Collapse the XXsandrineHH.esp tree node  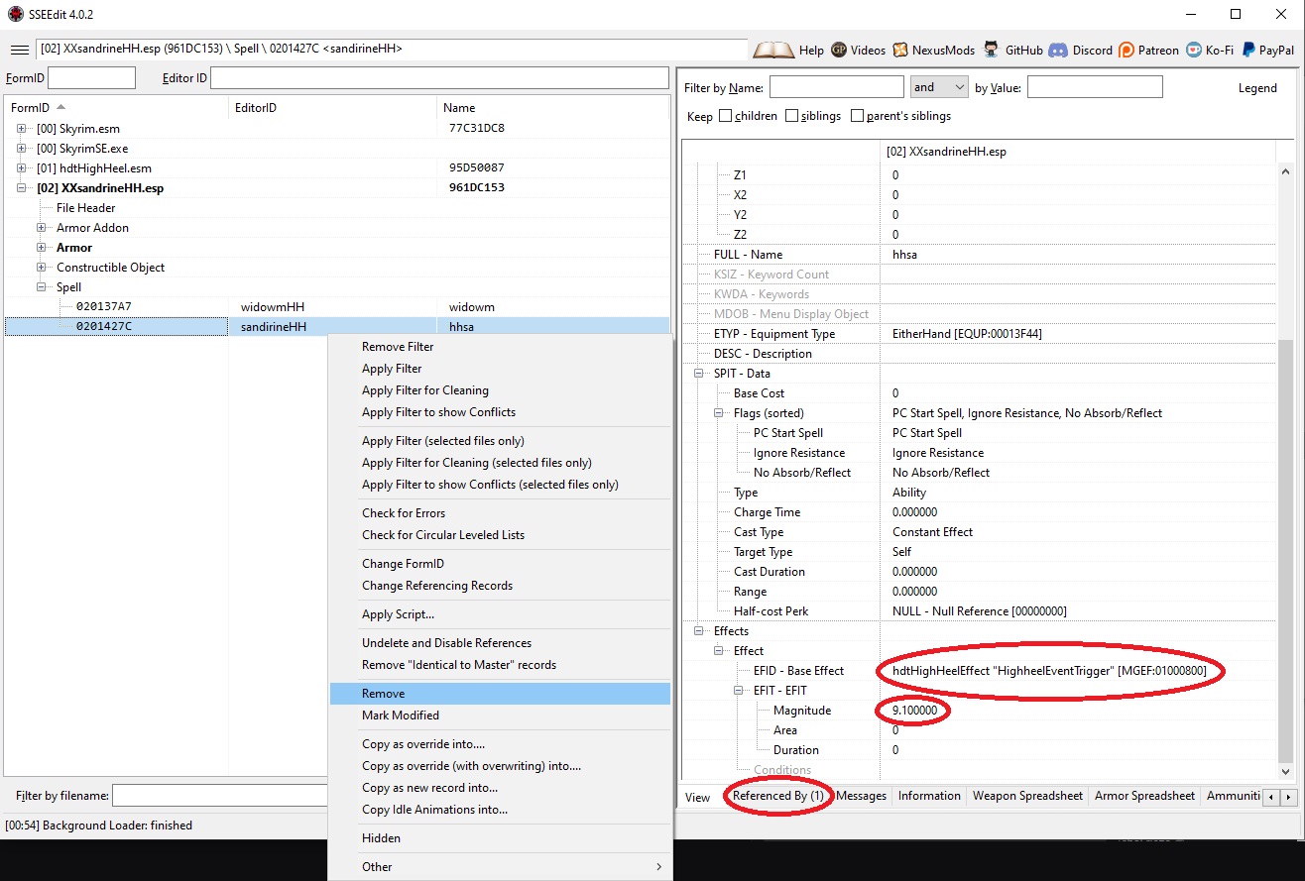(22, 187)
